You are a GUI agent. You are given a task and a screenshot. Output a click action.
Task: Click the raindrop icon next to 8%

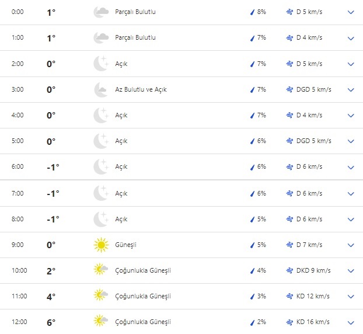252,12
